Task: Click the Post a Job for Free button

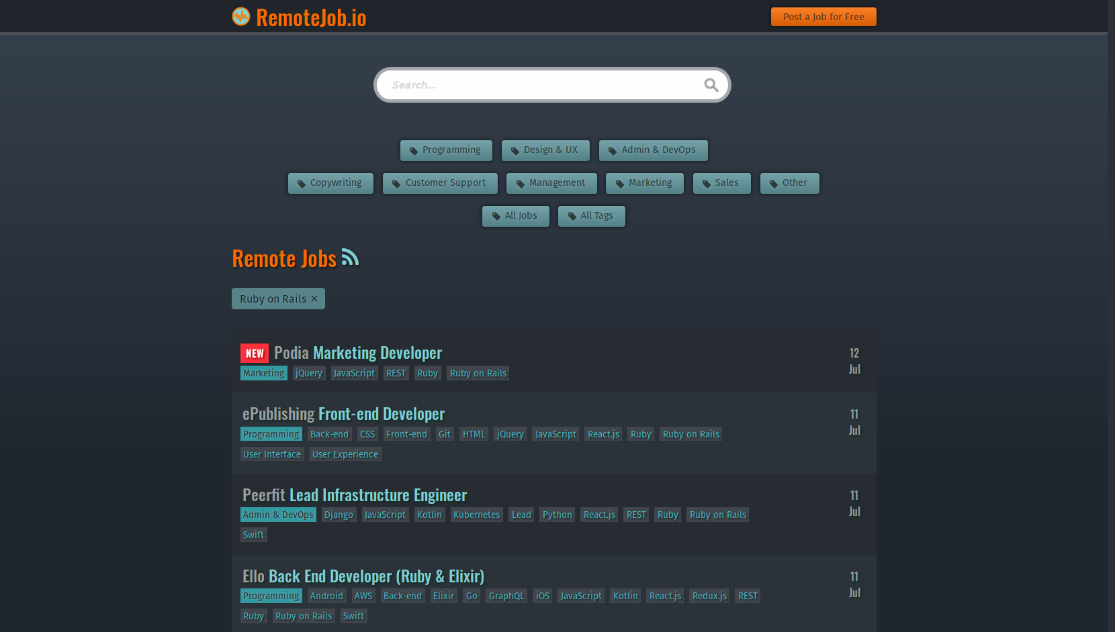Action: (x=823, y=17)
